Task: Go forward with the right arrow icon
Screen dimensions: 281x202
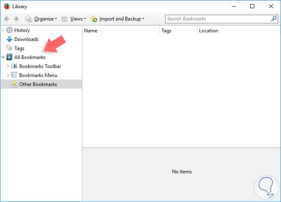Action: click(16, 19)
